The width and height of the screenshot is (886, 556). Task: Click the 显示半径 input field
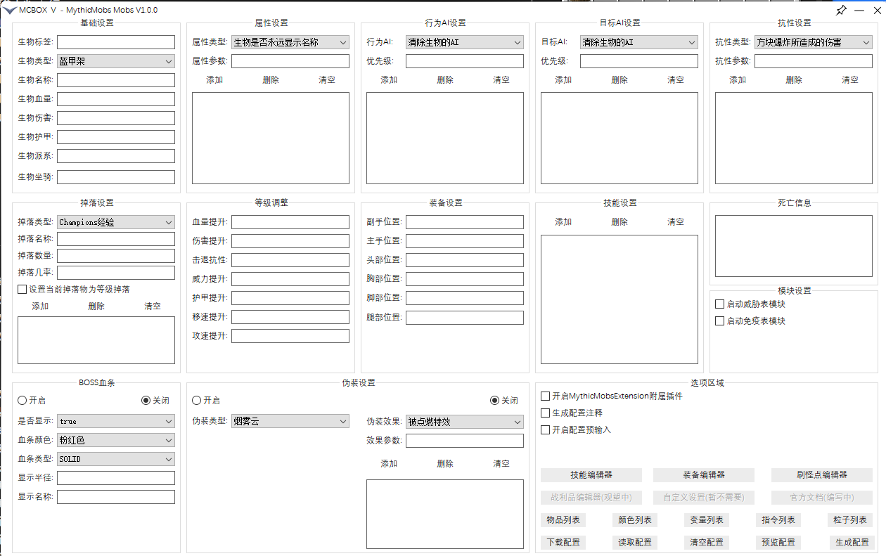pyautogui.click(x=116, y=478)
